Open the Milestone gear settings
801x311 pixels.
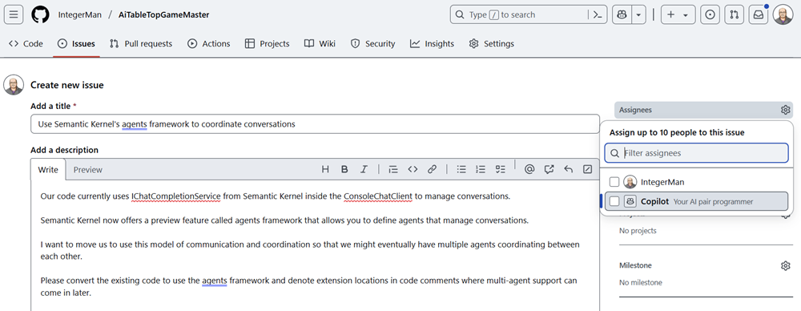[x=785, y=265]
